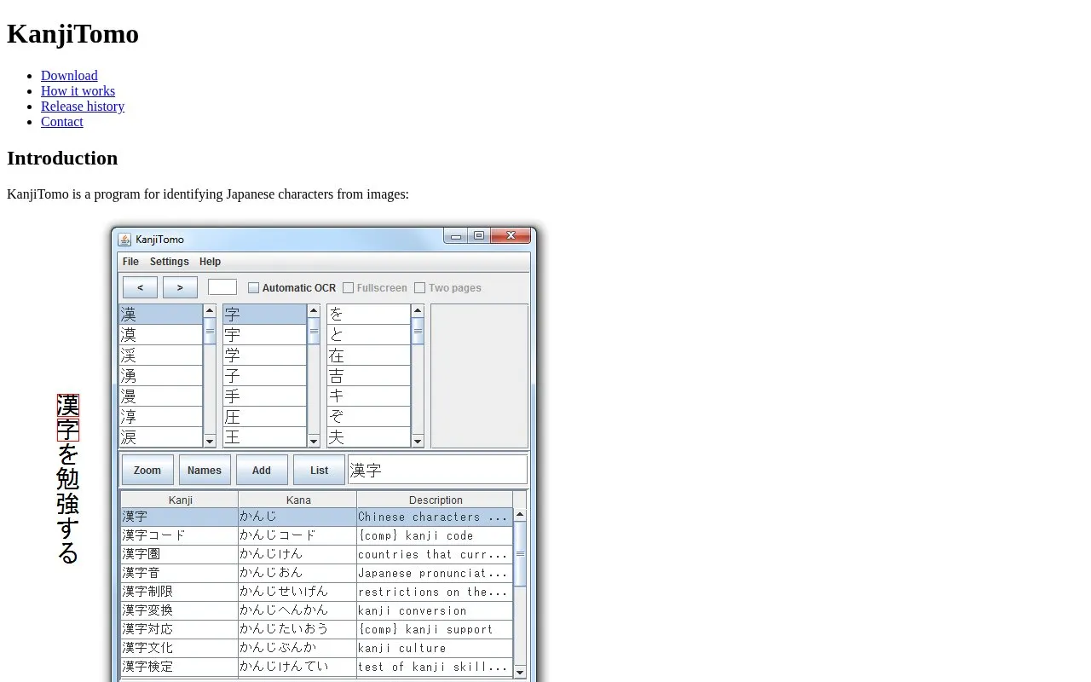The width and height of the screenshot is (1091, 682).
Task: Toggle the Fullscreen checkbox
Action: pos(348,288)
